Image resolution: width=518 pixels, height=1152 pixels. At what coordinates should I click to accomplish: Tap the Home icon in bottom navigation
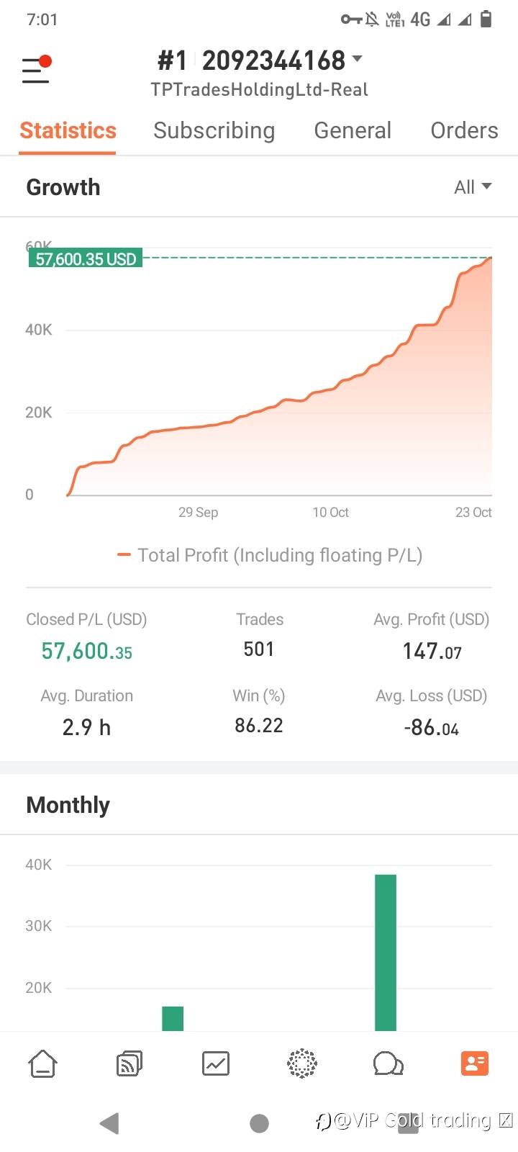click(x=42, y=1063)
